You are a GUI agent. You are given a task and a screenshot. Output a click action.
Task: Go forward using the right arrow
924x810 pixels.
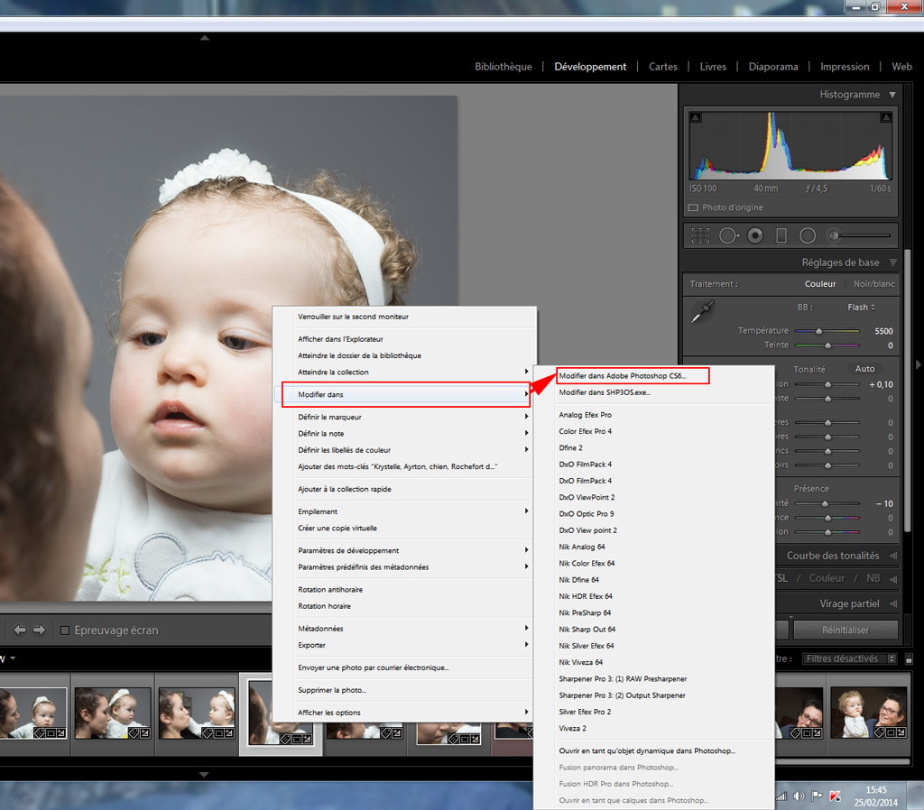39,630
